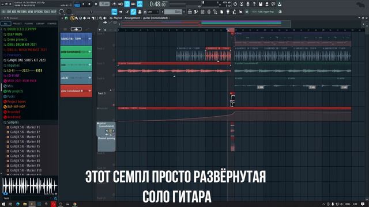This screenshot has height=207, width=369.
Task: Open the view playlist button
Action: point(190,11)
